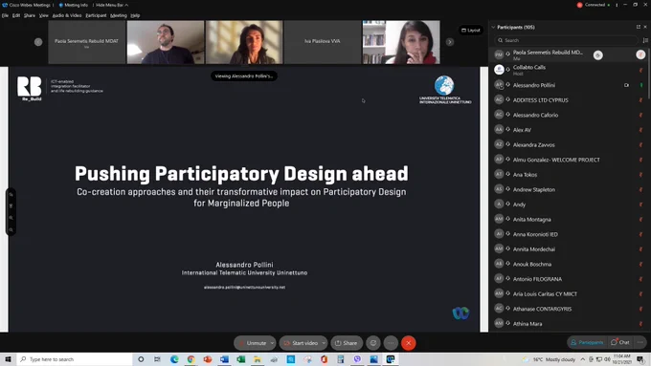The image size is (651, 366).
Task: Open the notification center on the taskbar
Action: pyautogui.click(x=640, y=359)
